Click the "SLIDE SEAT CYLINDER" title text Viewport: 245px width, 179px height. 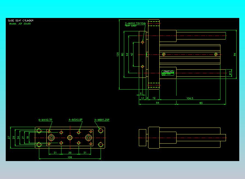tap(21, 21)
